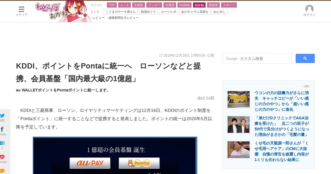Save the article to Pocket icon
331x174 pixels.
pos(2,157)
